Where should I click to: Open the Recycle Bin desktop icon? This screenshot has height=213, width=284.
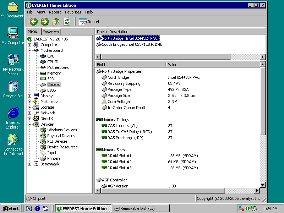(13, 87)
